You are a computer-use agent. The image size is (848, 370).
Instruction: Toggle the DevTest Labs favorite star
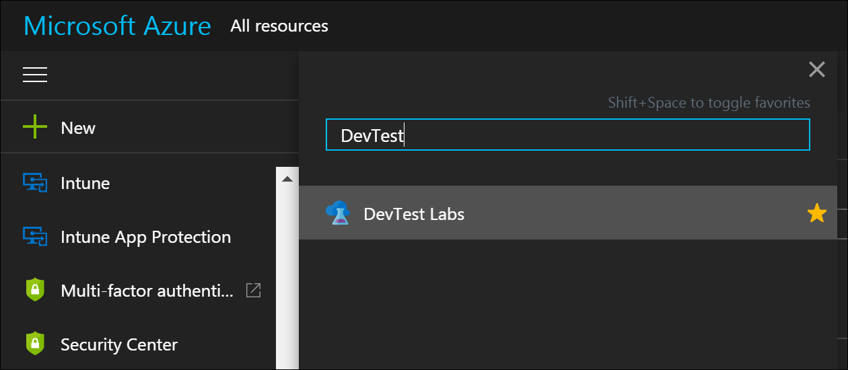coord(816,213)
